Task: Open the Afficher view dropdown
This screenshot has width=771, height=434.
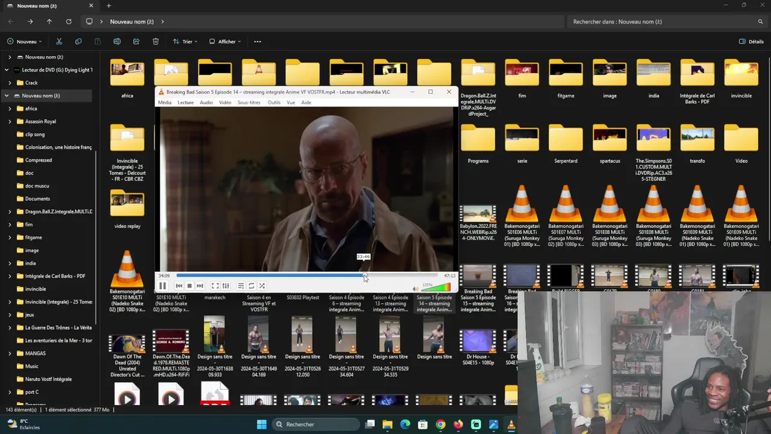Action: [x=225, y=42]
